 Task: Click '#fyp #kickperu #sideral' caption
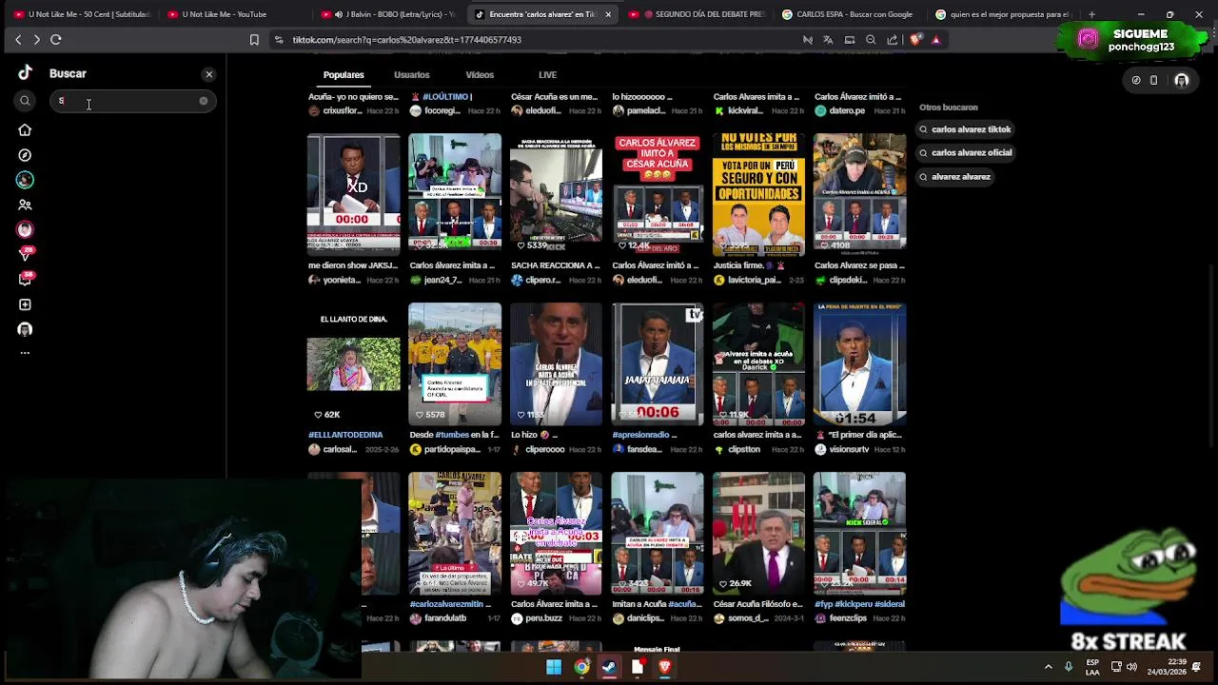click(x=859, y=604)
